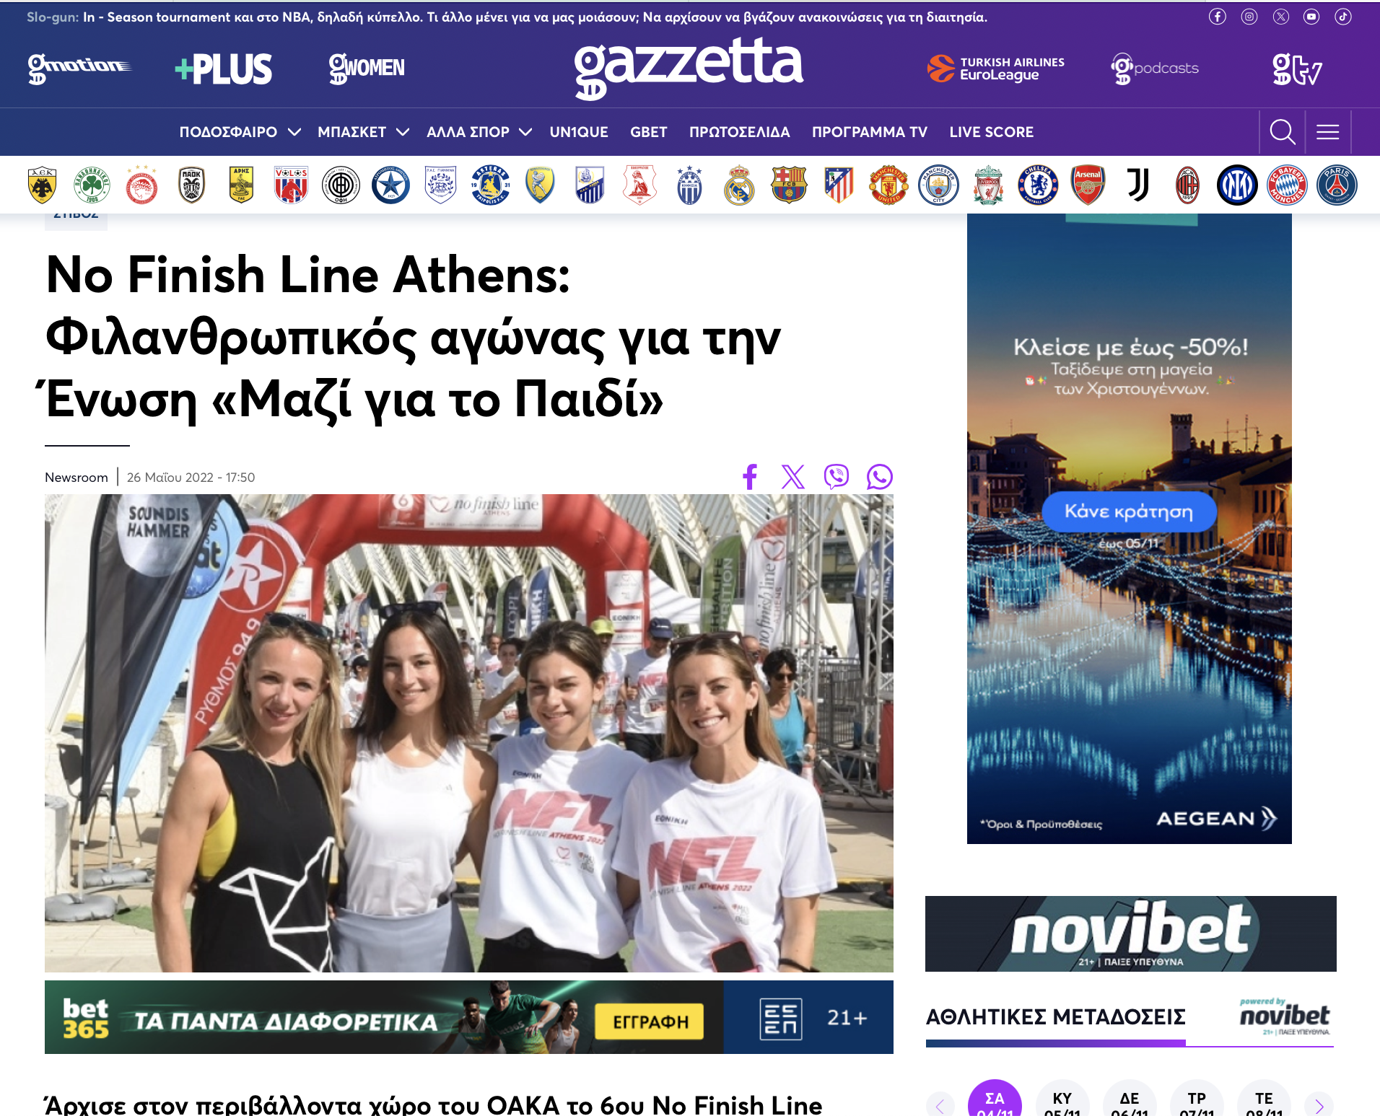Open the search magnifier icon
This screenshot has width=1380, height=1116.
click(1282, 132)
